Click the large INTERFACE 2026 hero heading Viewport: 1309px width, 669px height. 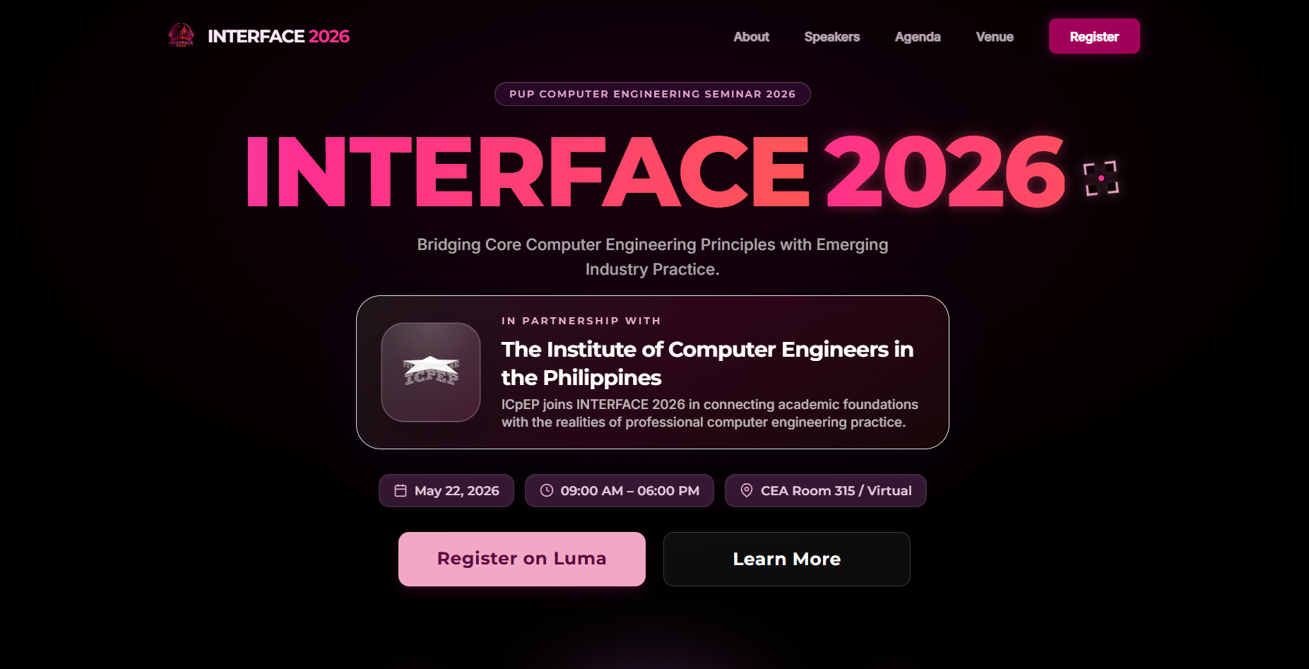pyautogui.click(x=655, y=172)
